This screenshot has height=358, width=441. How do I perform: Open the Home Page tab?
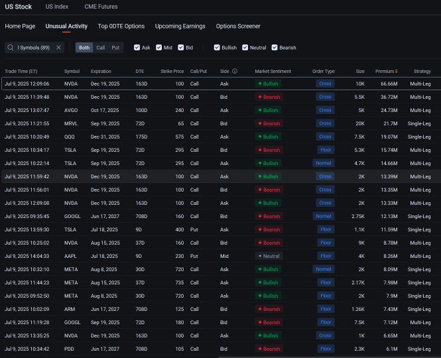click(20, 26)
